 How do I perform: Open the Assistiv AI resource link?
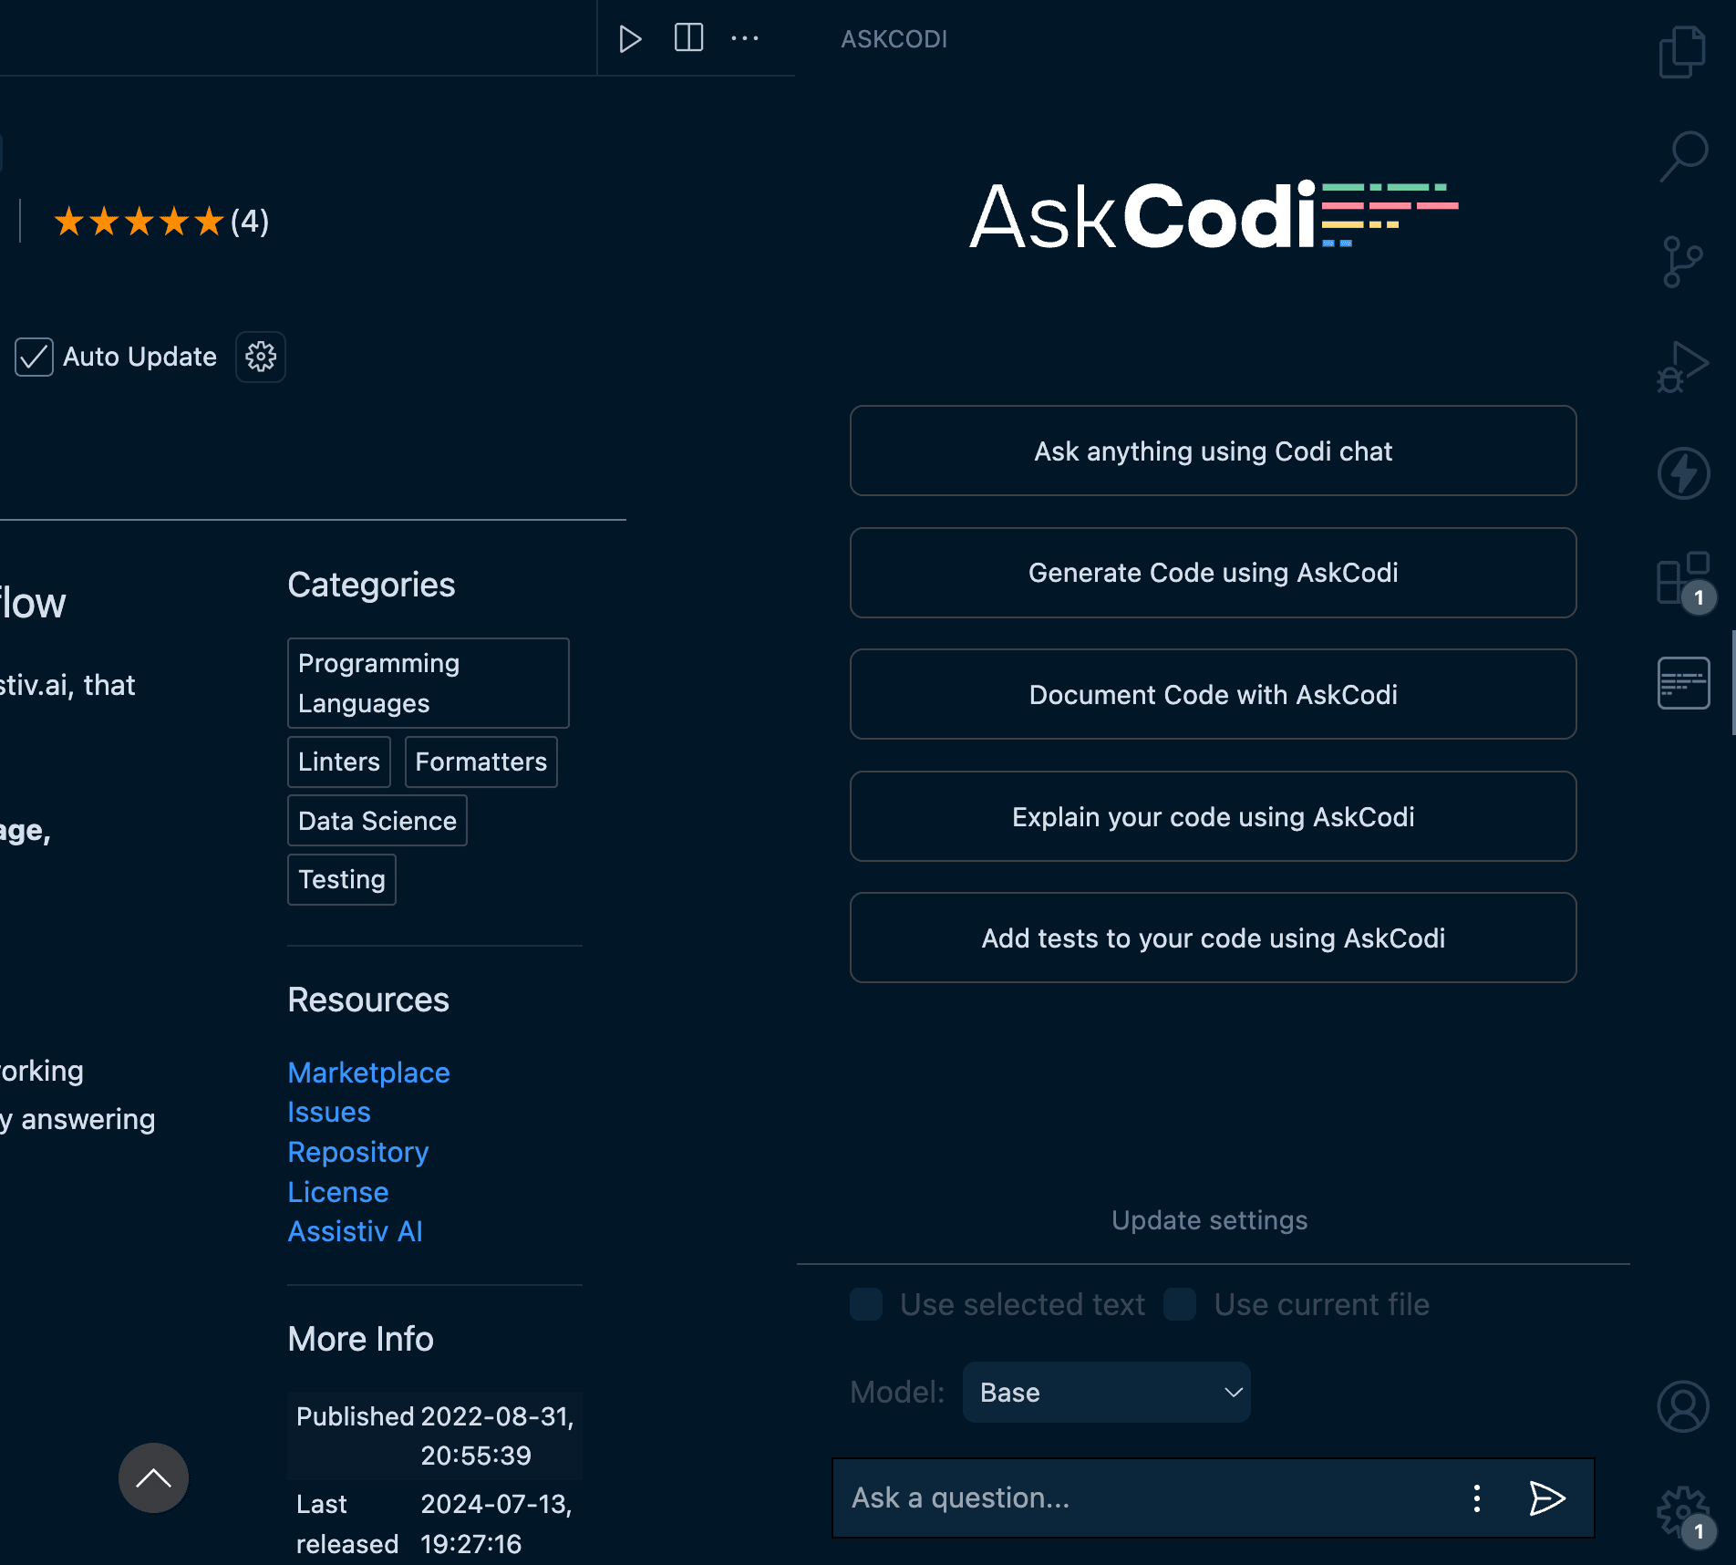(x=356, y=1231)
